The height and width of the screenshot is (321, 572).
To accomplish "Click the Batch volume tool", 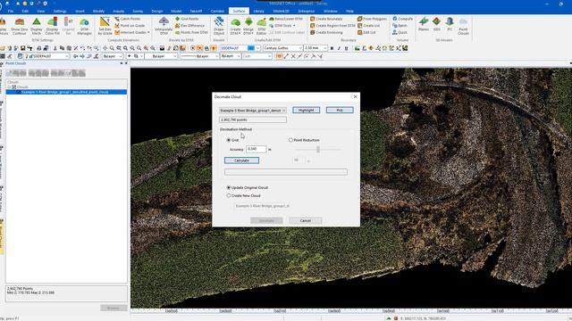I will pos(400,26).
